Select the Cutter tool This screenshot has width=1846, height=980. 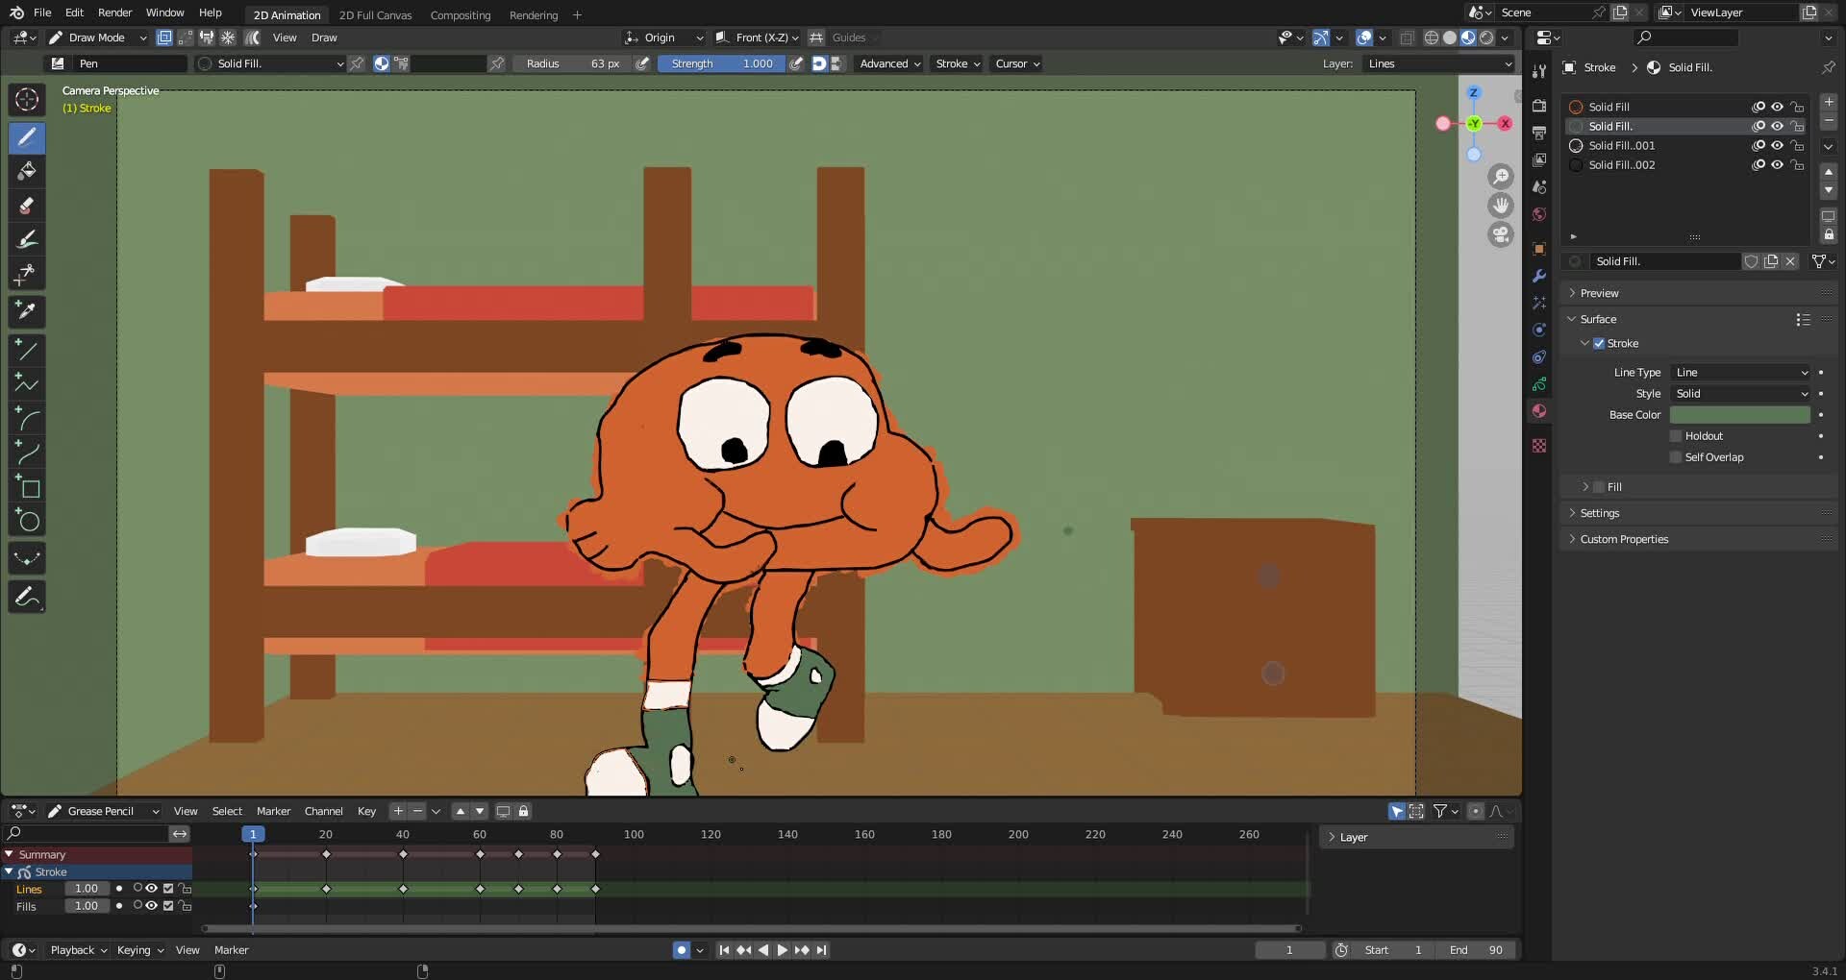(26, 275)
